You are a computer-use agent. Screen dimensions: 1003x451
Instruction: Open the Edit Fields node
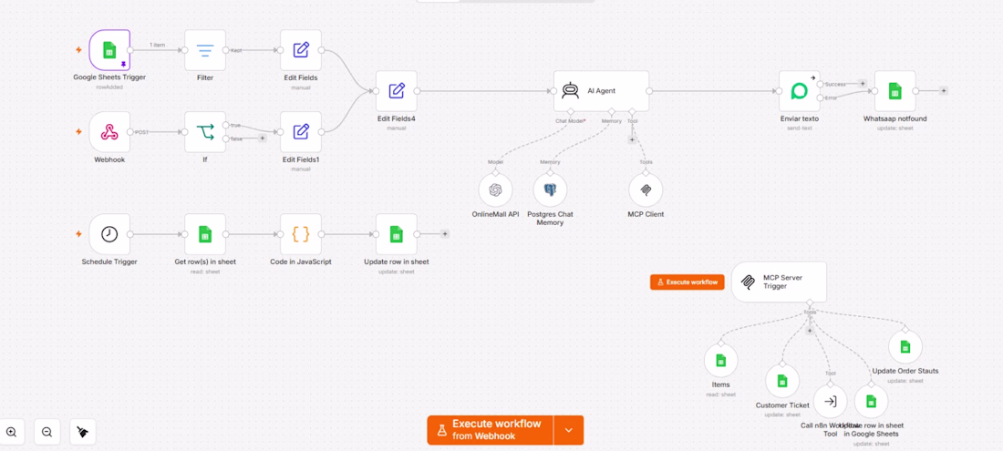(301, 50)
